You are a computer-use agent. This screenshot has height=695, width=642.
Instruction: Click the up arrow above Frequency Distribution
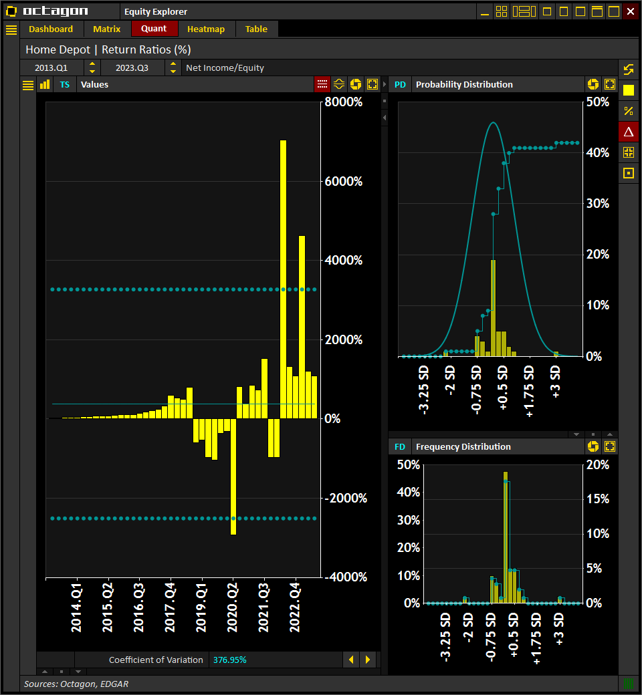(610, 434)
